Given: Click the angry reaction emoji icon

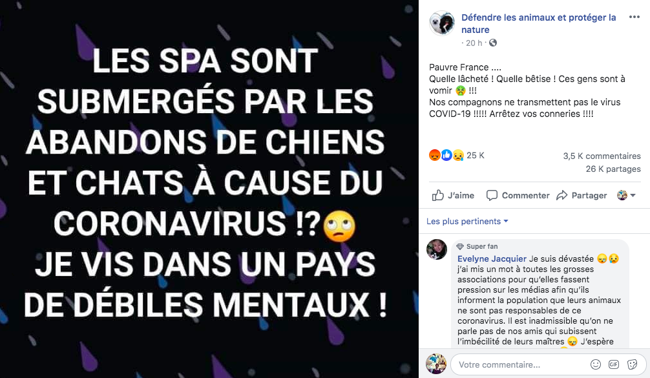Looking at the screenshot, I should pos(434,156).
